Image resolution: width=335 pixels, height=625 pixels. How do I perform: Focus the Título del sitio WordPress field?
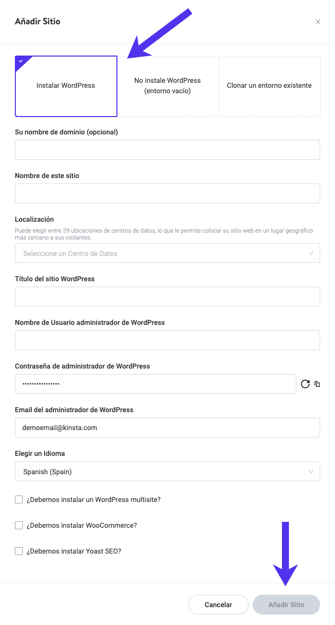[x=167, y=297]
